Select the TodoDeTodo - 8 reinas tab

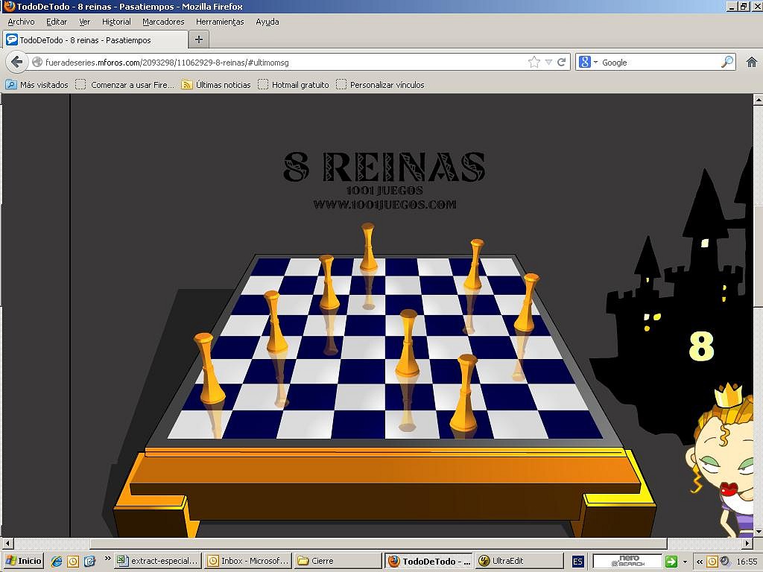click(x=95, y=40)
